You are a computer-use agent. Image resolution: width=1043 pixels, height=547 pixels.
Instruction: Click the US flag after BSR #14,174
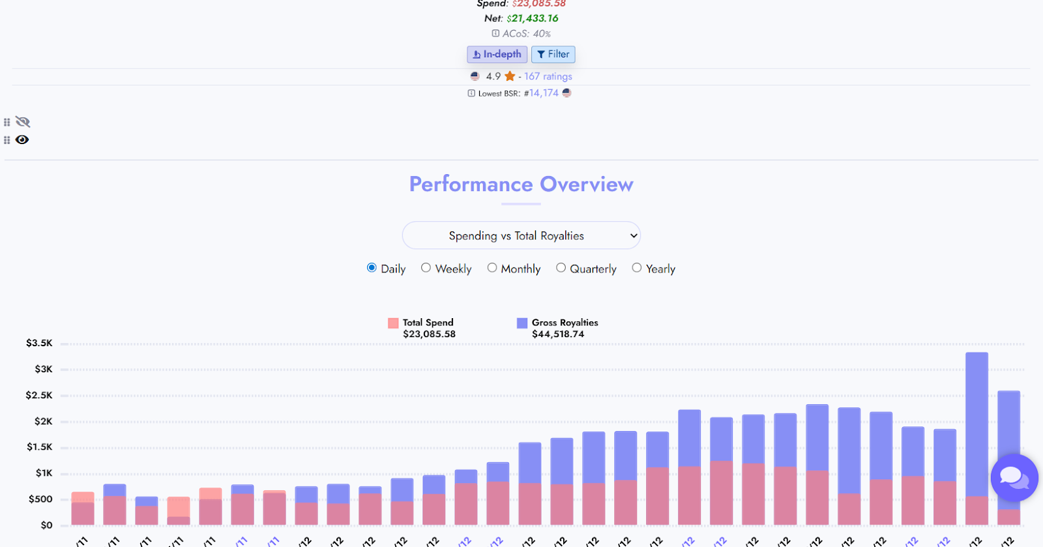[x=566, y=93]
